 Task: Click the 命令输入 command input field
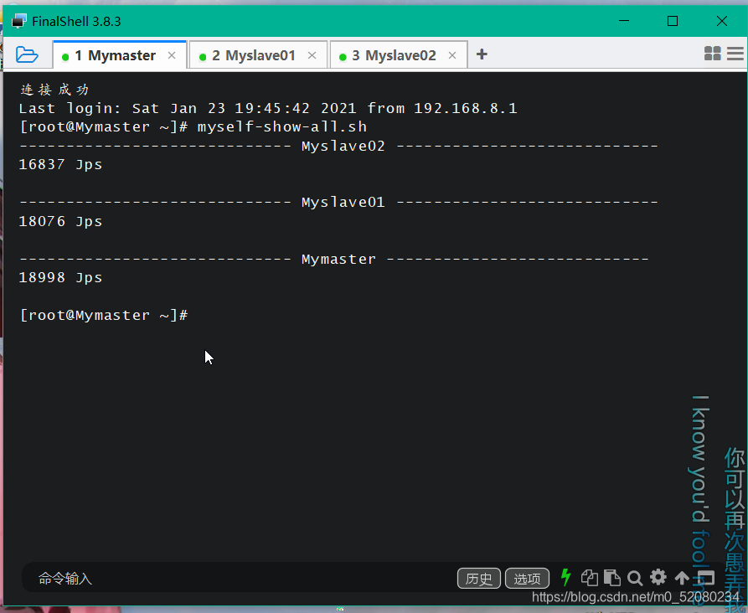(239, 578)
